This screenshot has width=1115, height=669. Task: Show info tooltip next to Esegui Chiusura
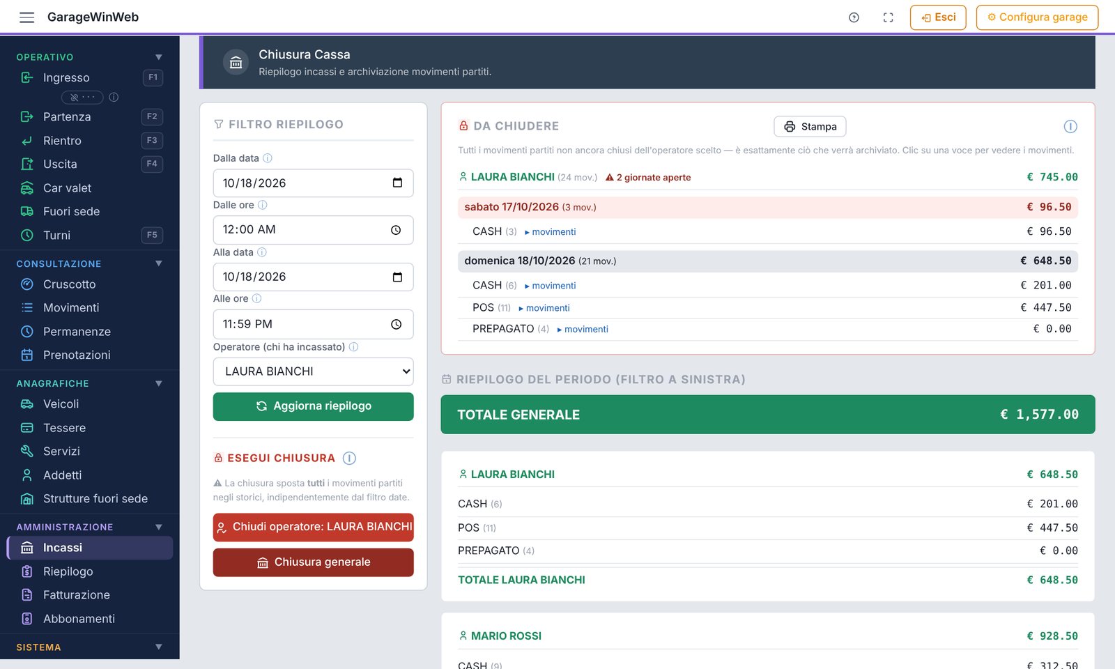(350, 458)
